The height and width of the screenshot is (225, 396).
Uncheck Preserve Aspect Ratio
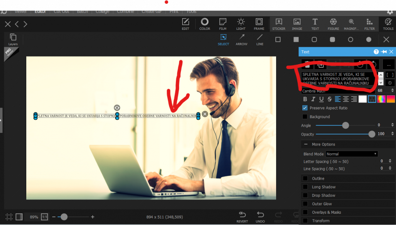click(x=305, y=108)
